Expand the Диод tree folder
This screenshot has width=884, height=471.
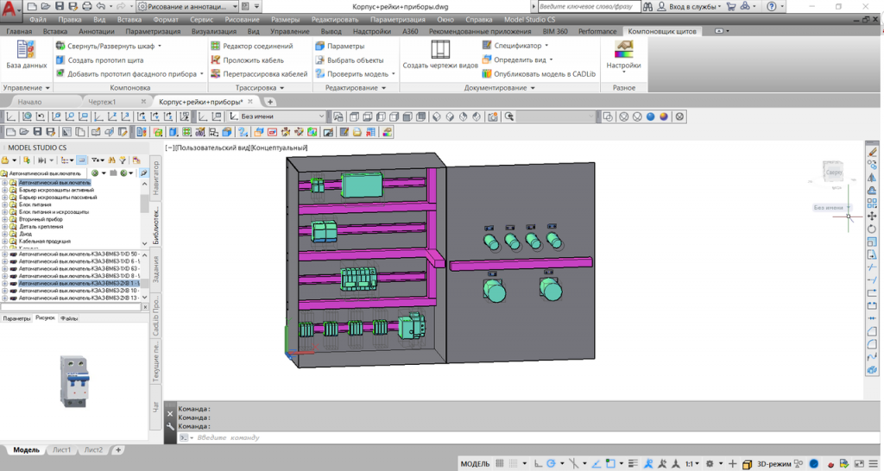pyautogui.click(x=5, y=234)
